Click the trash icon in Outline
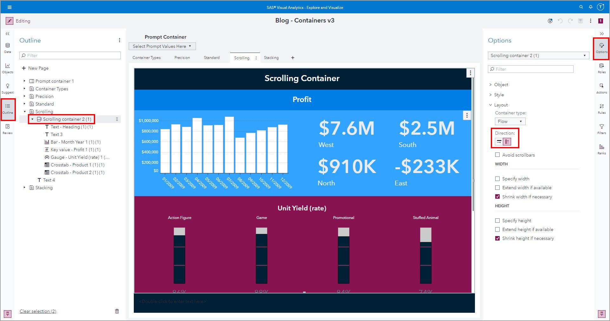Image resolution: width=610 pixels, height=321 pixels. pos(117,311)
